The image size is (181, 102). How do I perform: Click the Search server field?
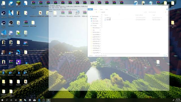pos(157,12)
